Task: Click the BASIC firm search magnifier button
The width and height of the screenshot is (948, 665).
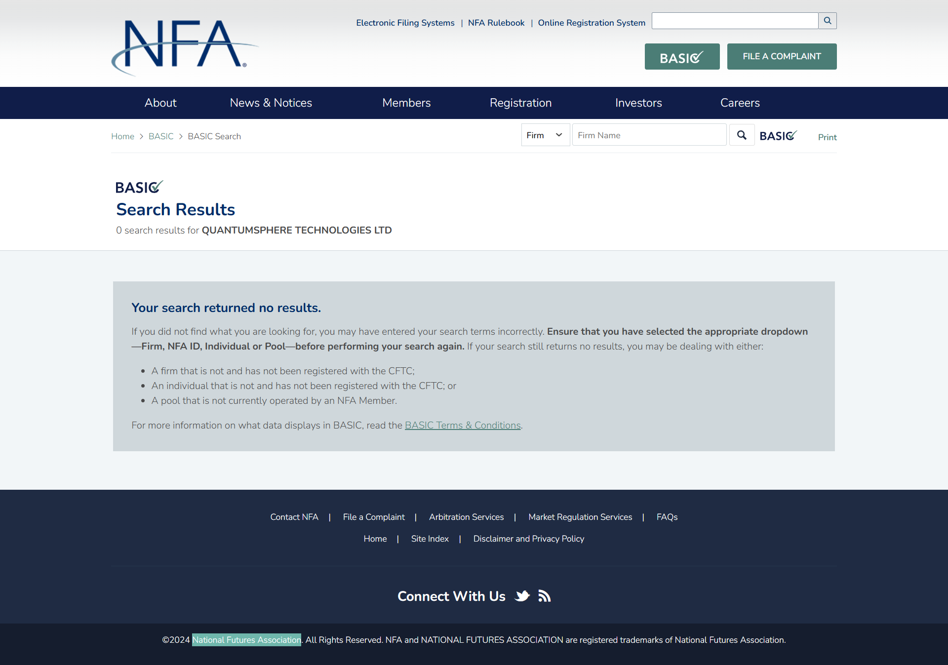Action: [742, 135]
